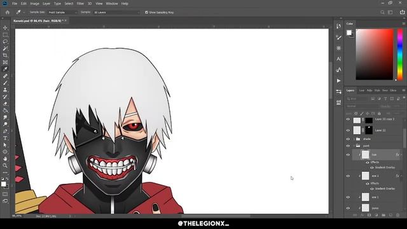Open the Eyedropper tool preset picker arrow
Viewport: 407px width, 229px height.
tap(24, 12)
